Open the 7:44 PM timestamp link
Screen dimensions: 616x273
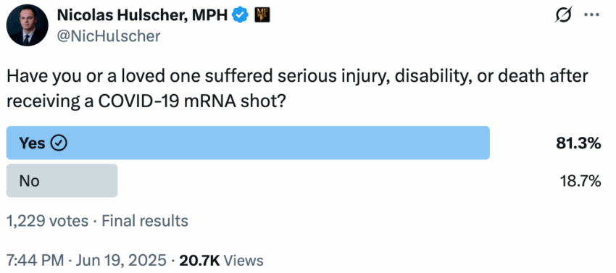(x=35, y=260)
